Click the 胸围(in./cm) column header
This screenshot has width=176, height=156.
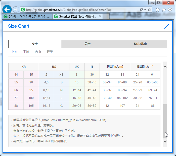[x=115, y=67]
